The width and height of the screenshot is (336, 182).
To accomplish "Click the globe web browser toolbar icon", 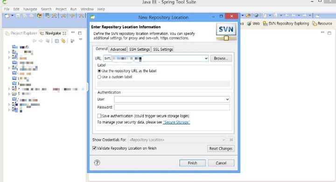I will (x=256, y=15).
